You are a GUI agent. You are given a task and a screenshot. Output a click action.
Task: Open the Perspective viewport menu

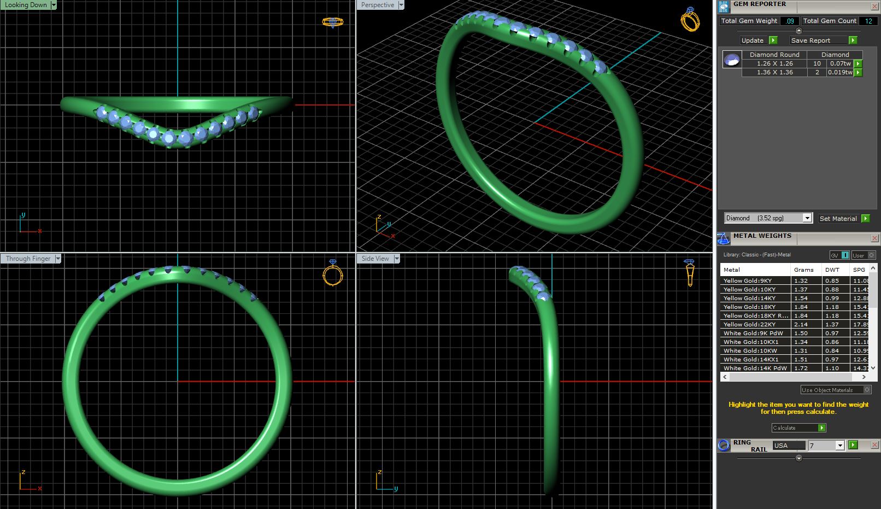401,5
